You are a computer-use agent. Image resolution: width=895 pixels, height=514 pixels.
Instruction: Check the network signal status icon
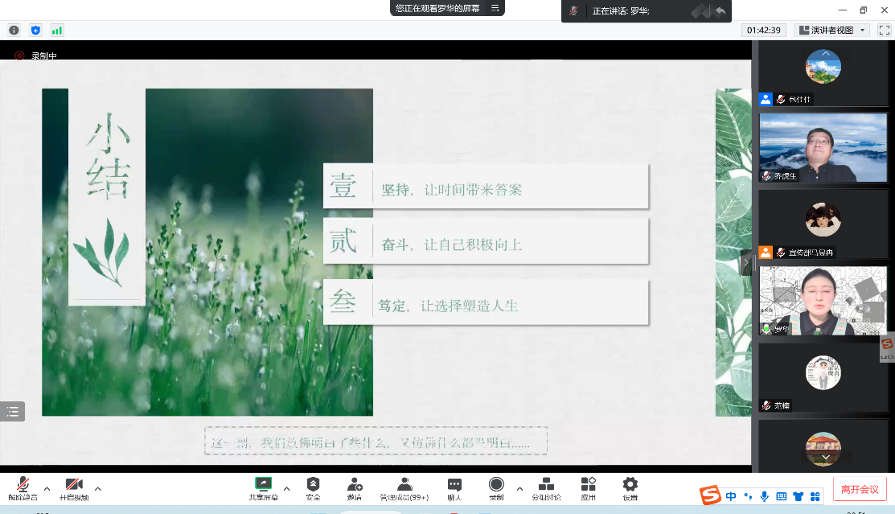[56, 30]
